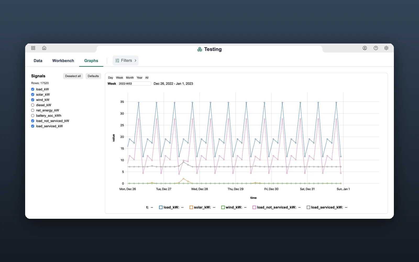This screenshot has height=262, width=419.
Task: Open the settings gear icon
Action: [386, 48]
